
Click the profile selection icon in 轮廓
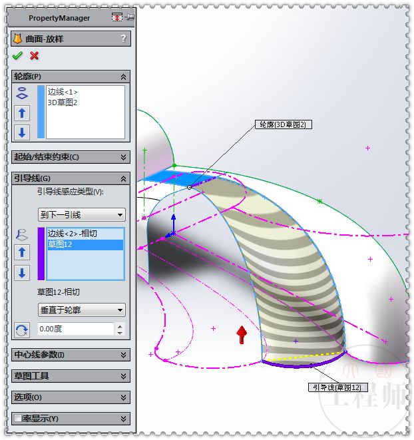pos(22,93)
